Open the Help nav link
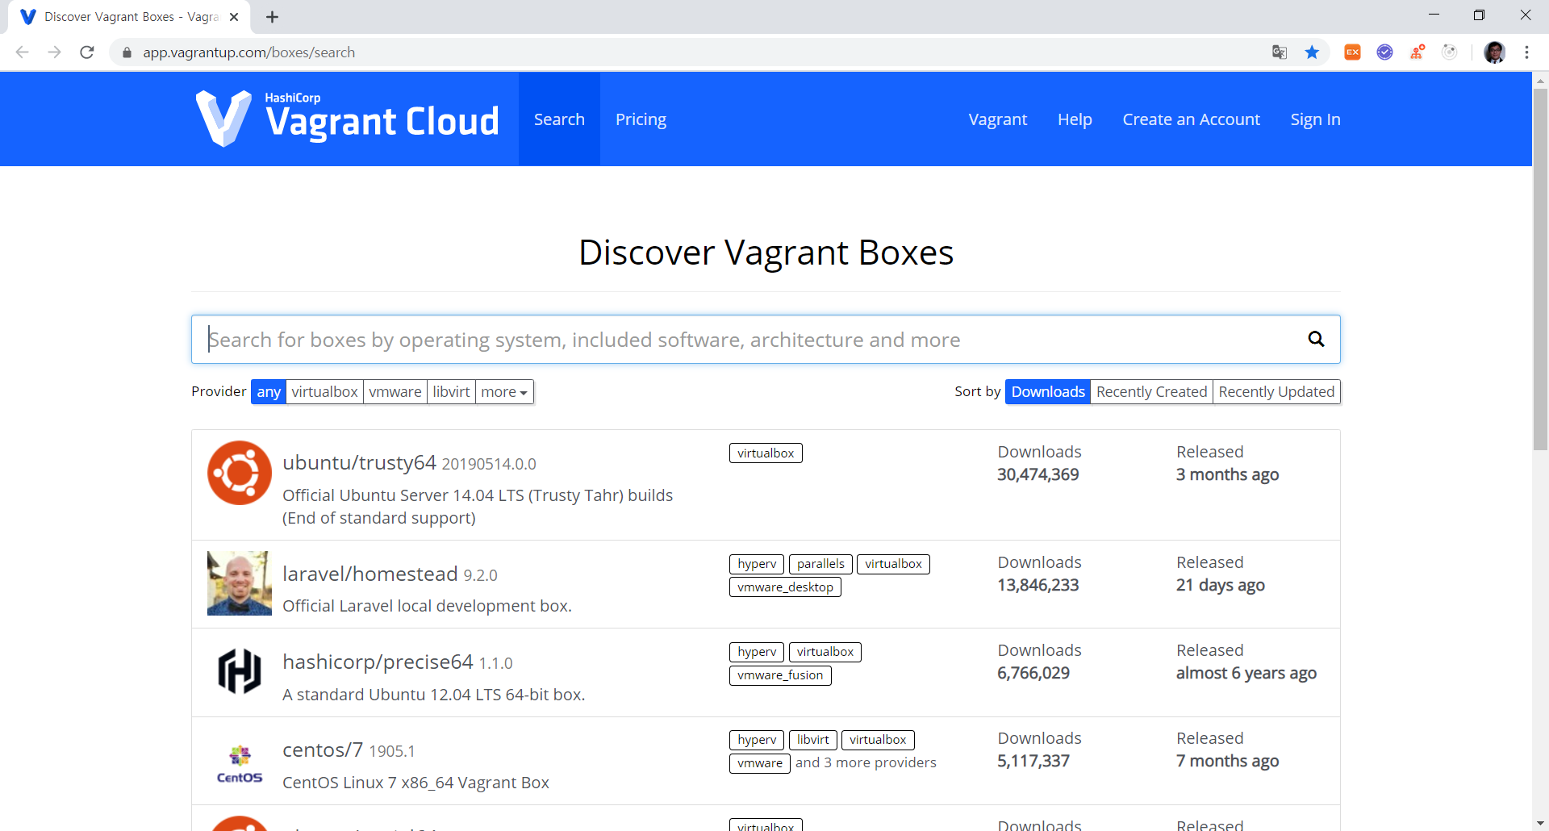Image resolution: width=1549 pixels, height=831 pixels. coord(1075,119)
